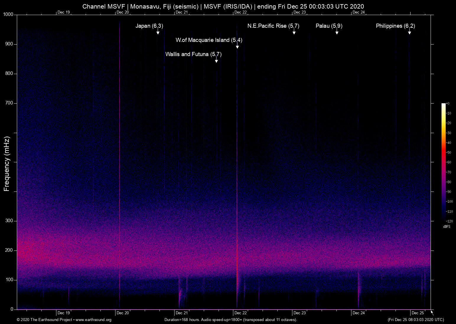Click the Palau (5.9) event label
Image resolution: width=456 pixels, height=324 pixels.
point(329,26)
